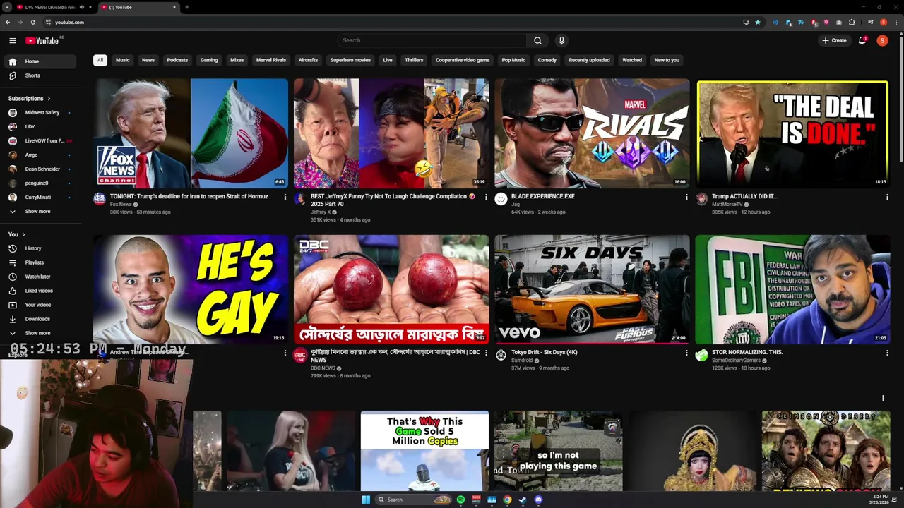Screen dimensions: 904x508
Task: Select the Podcasts filter chip
Action: (177, 60)
